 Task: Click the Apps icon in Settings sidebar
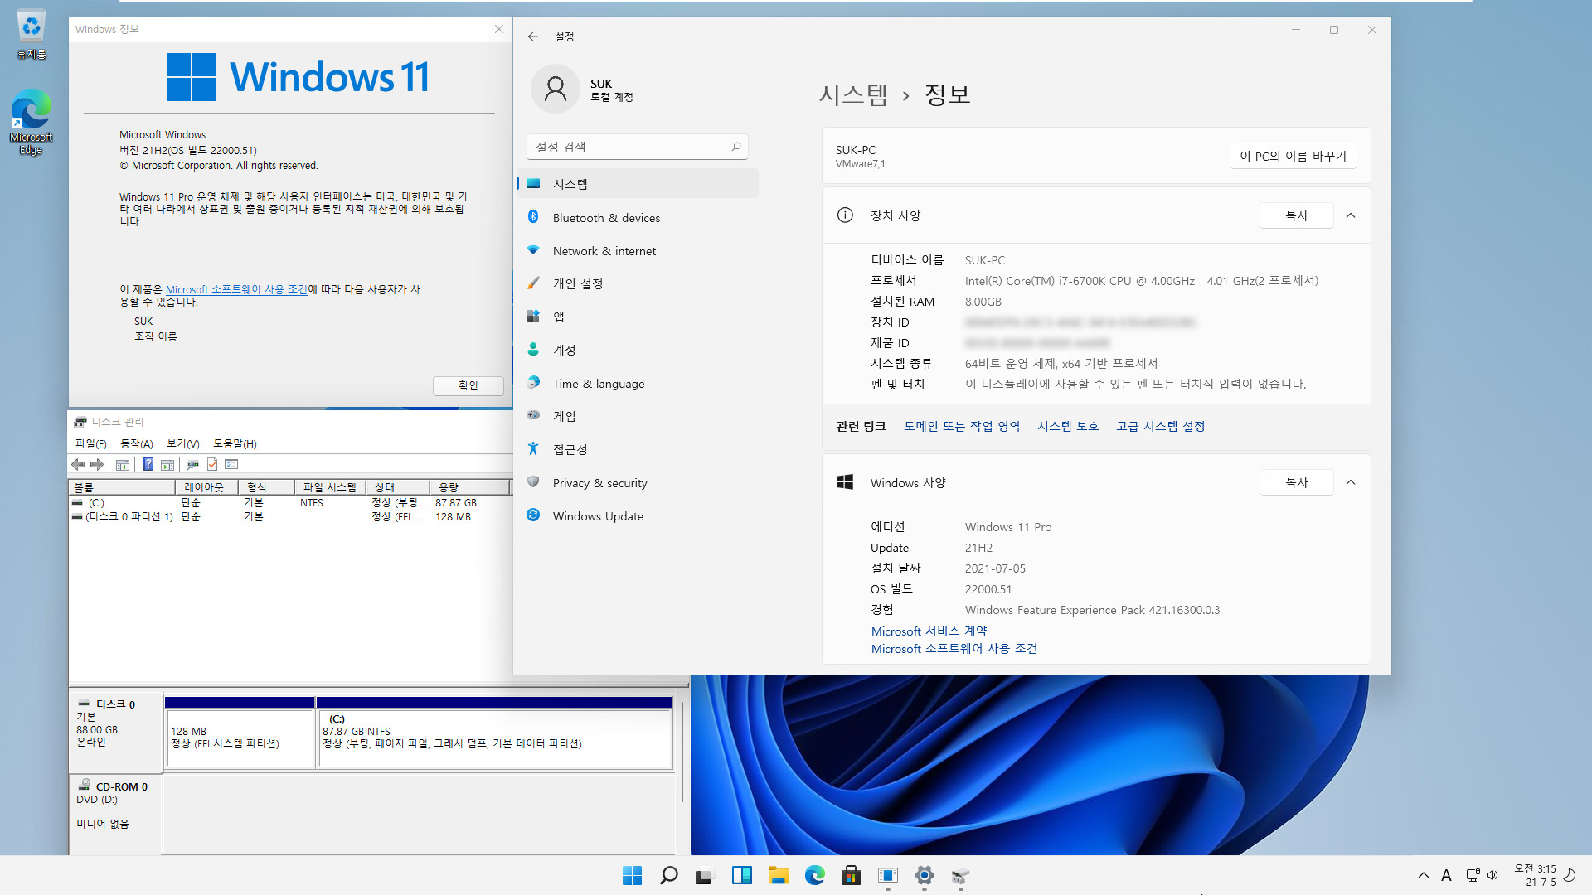pyautogui.click(x=533, y=317)
